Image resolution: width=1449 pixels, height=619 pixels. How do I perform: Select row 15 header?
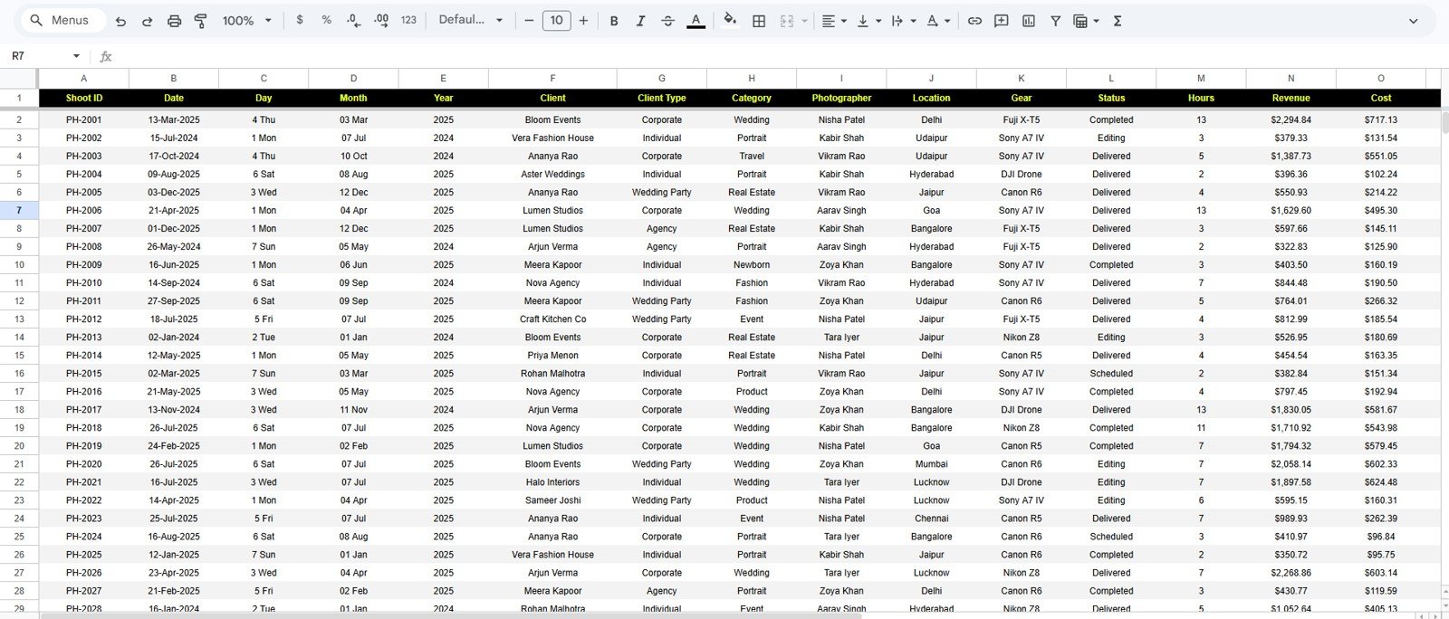pos(19,355)
